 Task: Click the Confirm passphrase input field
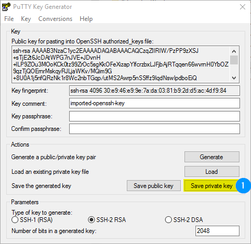pos(155,129)
